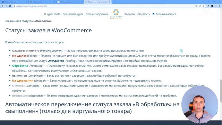The image size is (222, 125).
Task: Click the italic Canceled text
Action: click(x=32, y=86)
